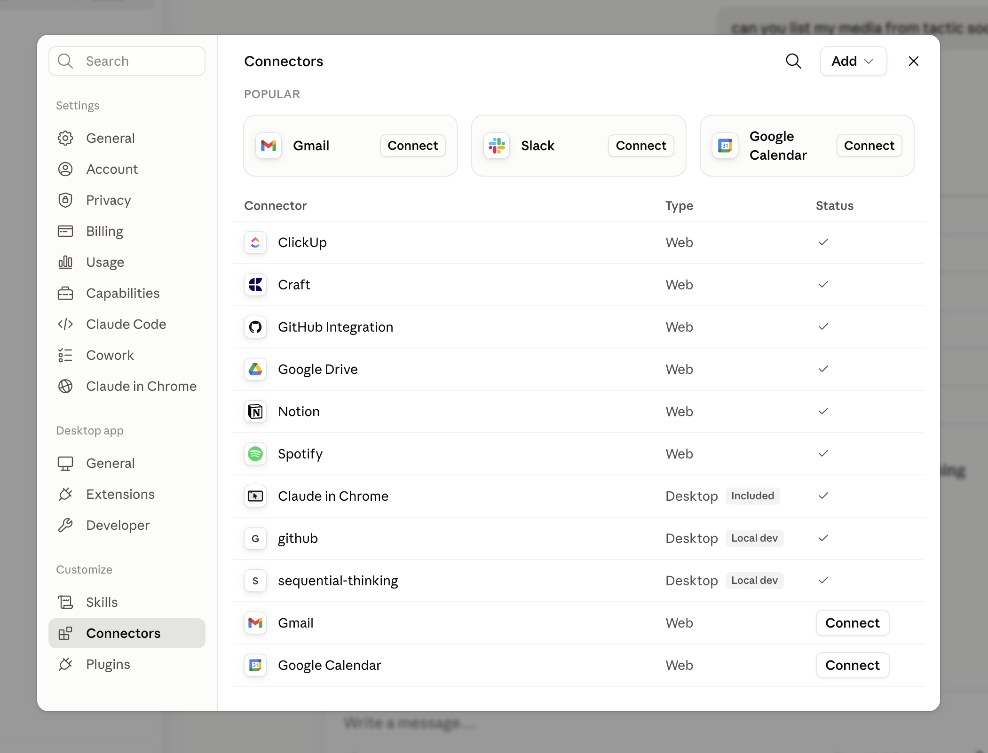Open Capabilities settings
The height and width of the screenshot is (753, 988).
pos(127,293)
